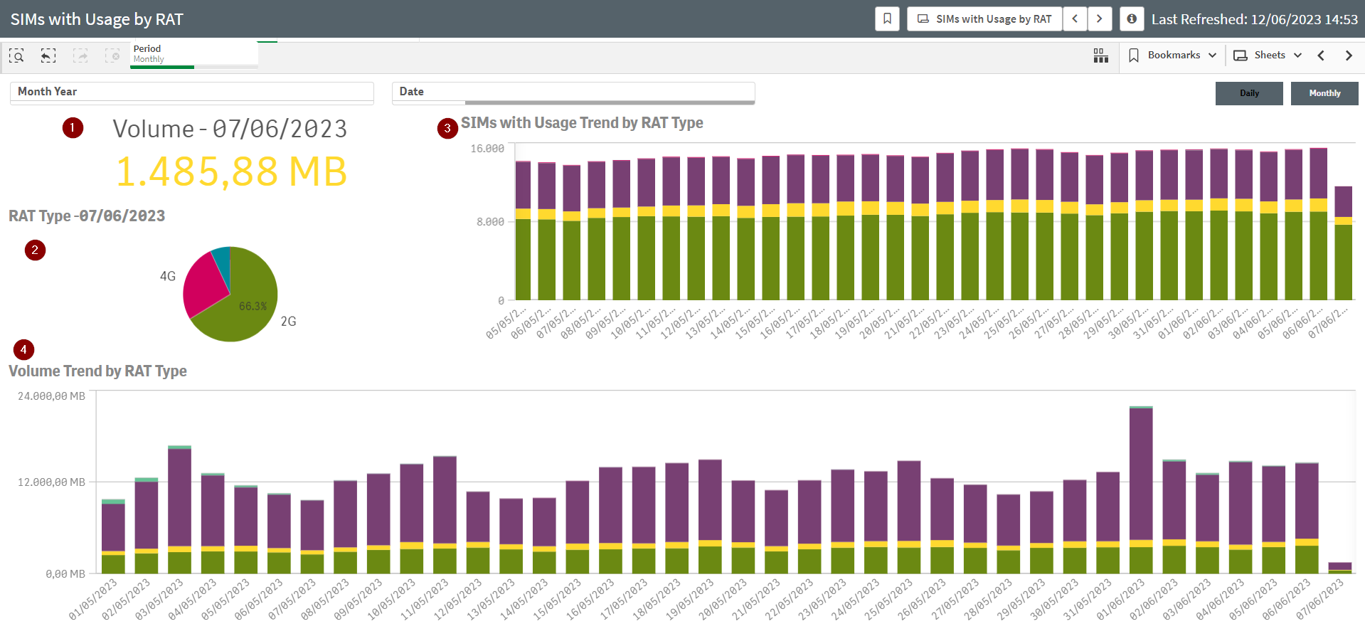
Task: Step forward one selection
Action: click(x=80, y=55)
